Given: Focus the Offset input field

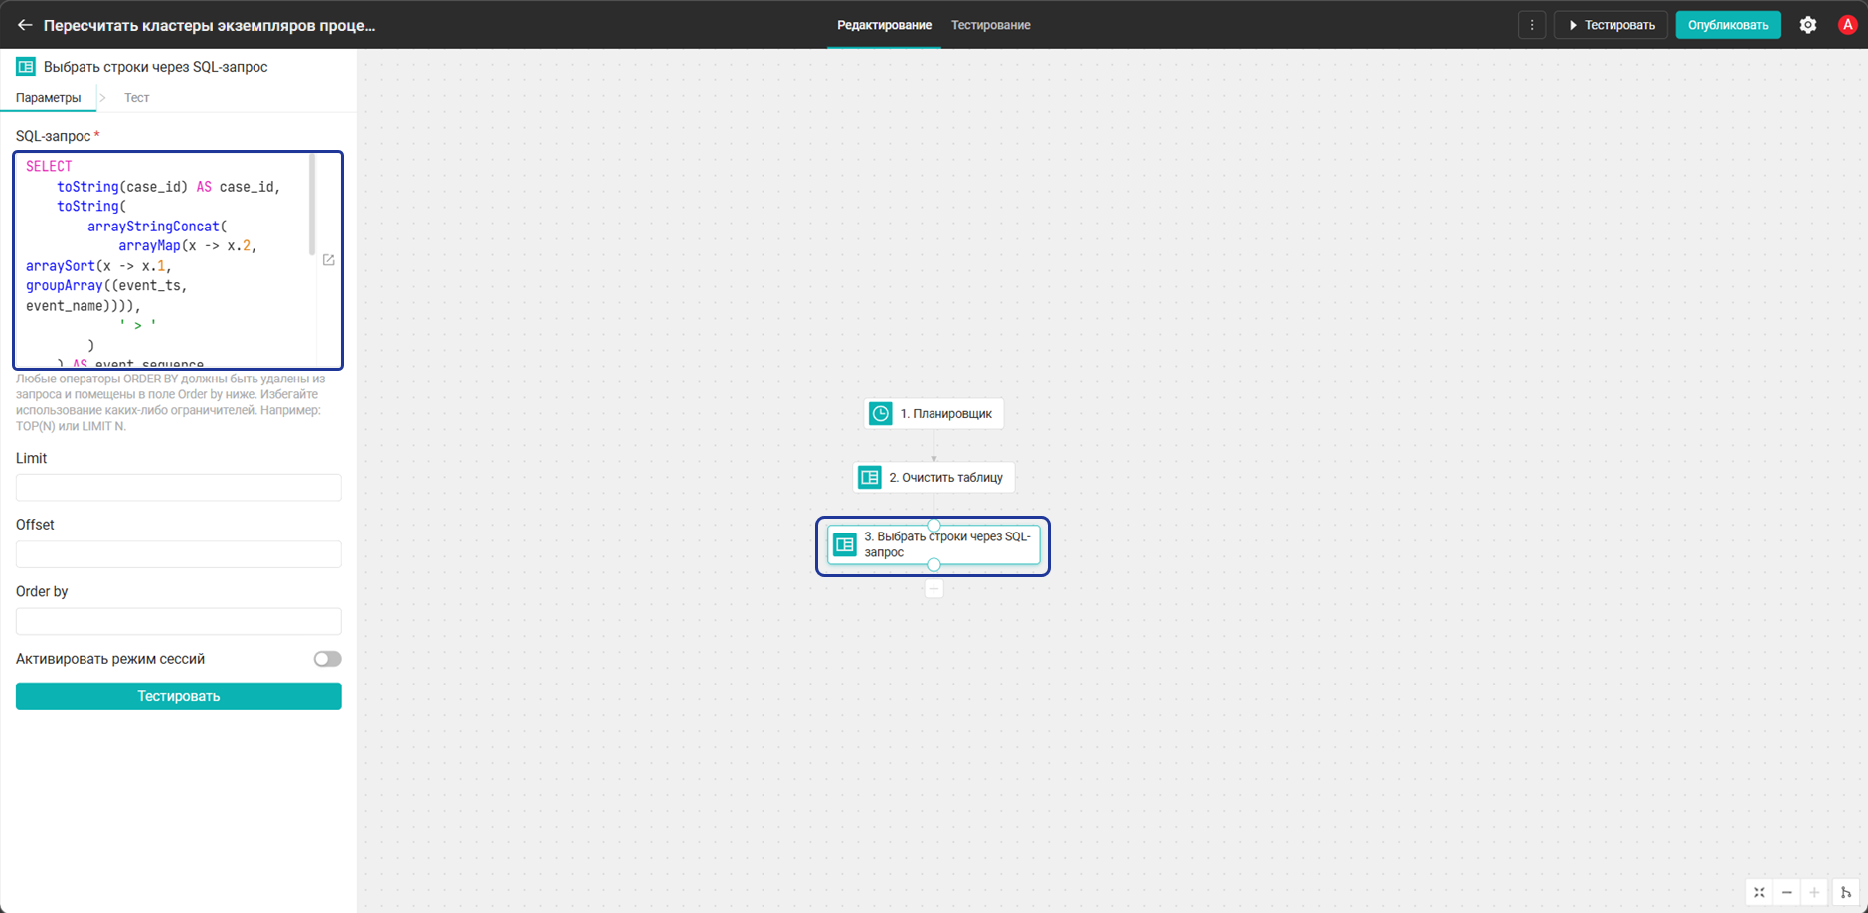Looking at the screenshot, I should click(179, 554).
